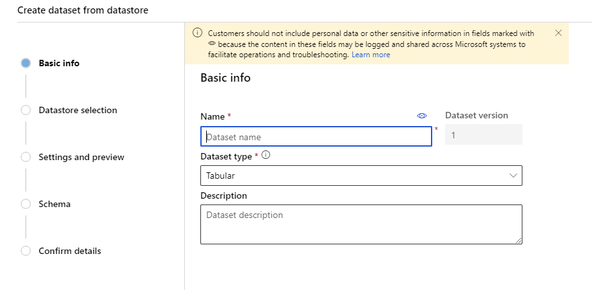
Task: Click the Dataset description text area
Action: (361, 224)
